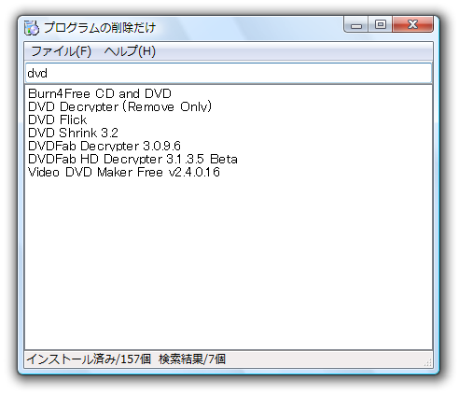Viewport: 459px width, 394px height.
Task: Click the app icon in title bar
Action: pos(32,28)
